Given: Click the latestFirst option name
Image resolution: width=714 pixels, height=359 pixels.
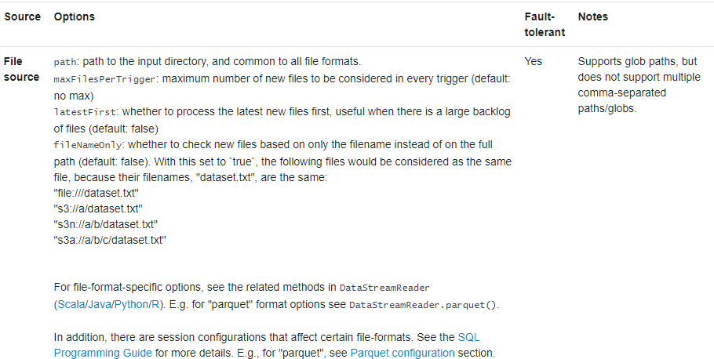Looking at the screenshot, I should (x=82, y=112).
